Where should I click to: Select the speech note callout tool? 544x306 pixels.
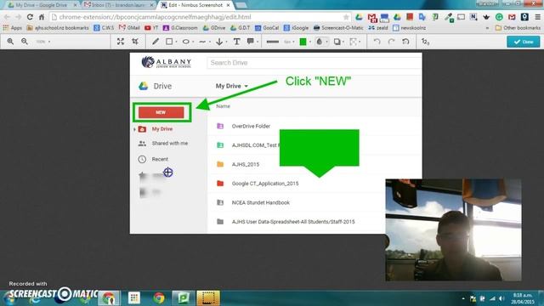coord(250,42)
